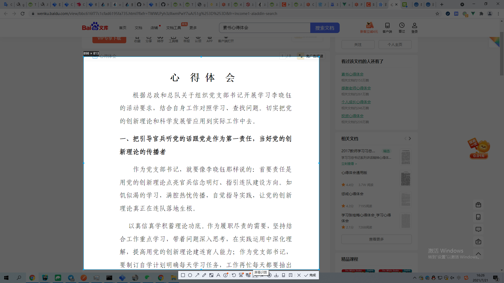The image size is (504, 283).
Task: Open the 客户端 client icon
Action: click(387, 27)
